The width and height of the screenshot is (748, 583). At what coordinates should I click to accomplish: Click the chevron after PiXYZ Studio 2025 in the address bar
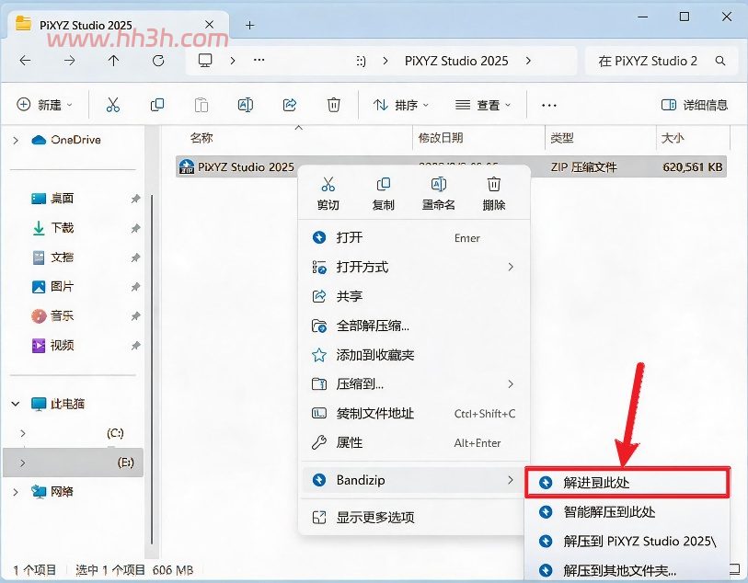click(528, 61)
